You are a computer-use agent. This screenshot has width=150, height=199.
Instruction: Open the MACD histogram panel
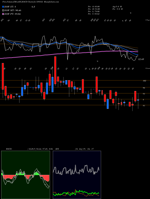(25, 175)
